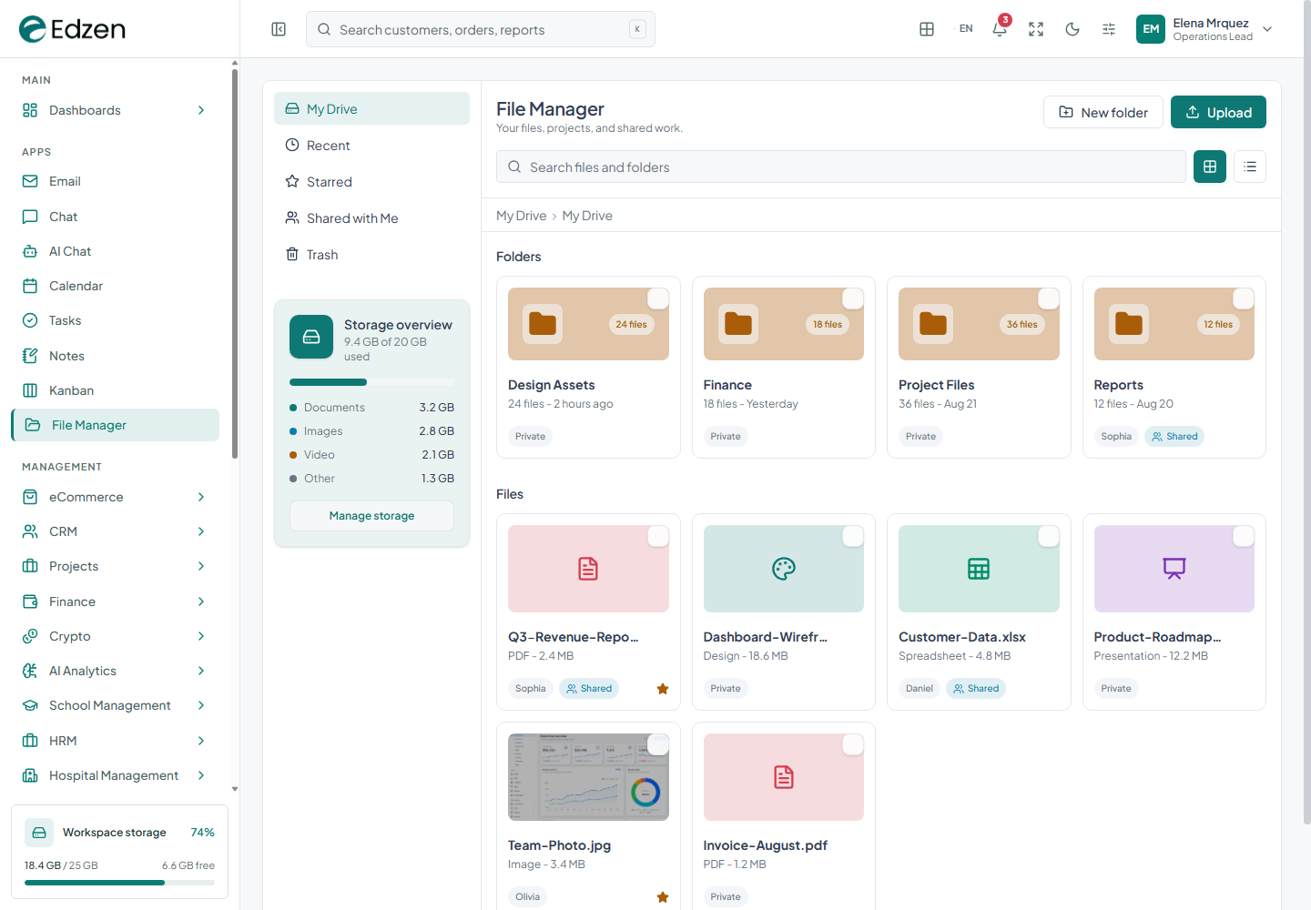
Task: Open the Elena Mrquez profile dropdown
Action: pyautogui.click(x=1204, y=29)
